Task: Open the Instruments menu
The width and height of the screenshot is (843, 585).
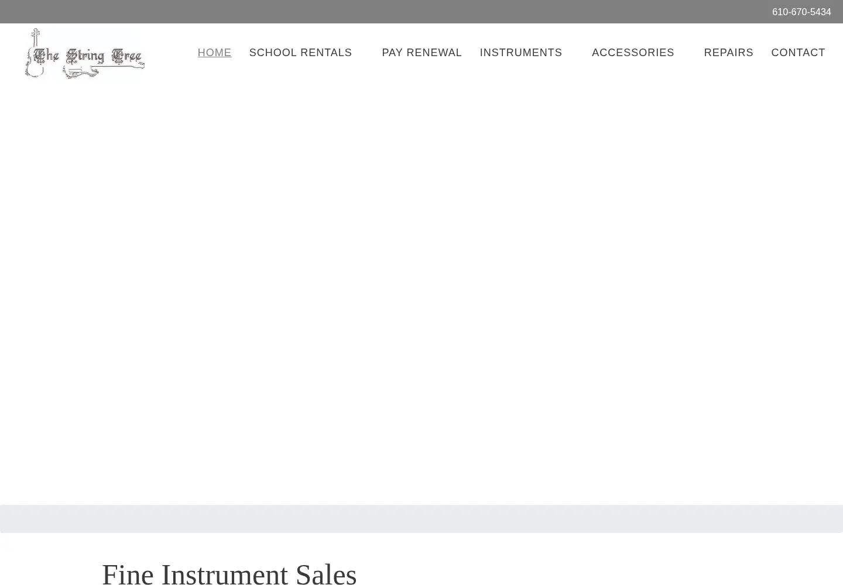Action: (x=521, y=53)
